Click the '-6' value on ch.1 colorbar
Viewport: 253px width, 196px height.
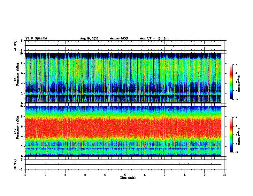[235, 65]
